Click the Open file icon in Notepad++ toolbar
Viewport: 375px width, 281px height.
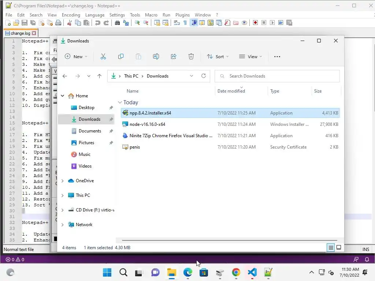click(16, 23)
